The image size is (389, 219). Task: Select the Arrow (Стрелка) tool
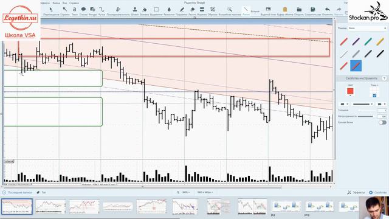coord(65,11)
